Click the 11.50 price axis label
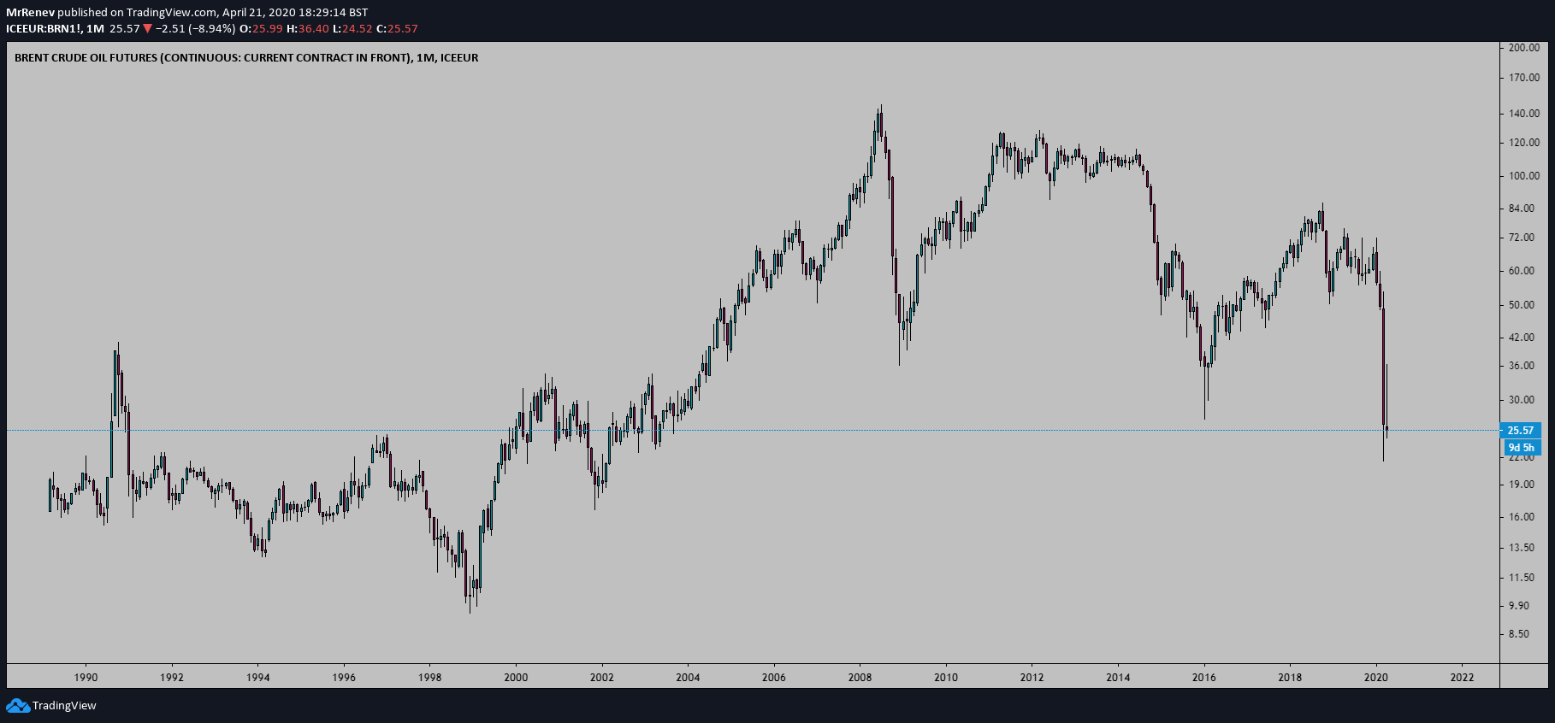1555x723 pixels. coord(1522,578)
